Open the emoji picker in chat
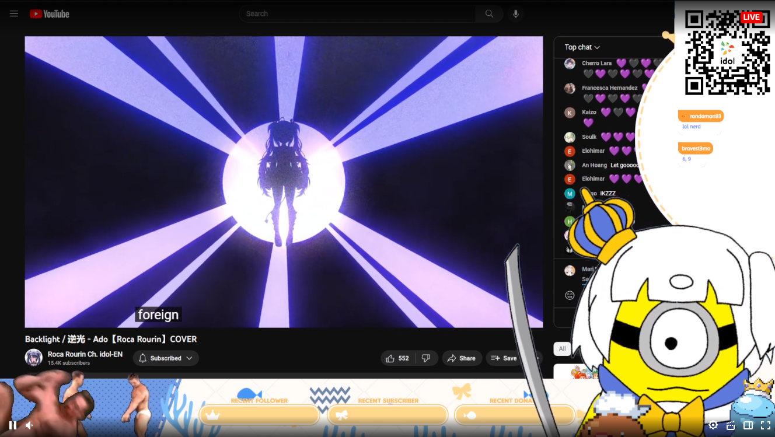 [x=570, y=295]
